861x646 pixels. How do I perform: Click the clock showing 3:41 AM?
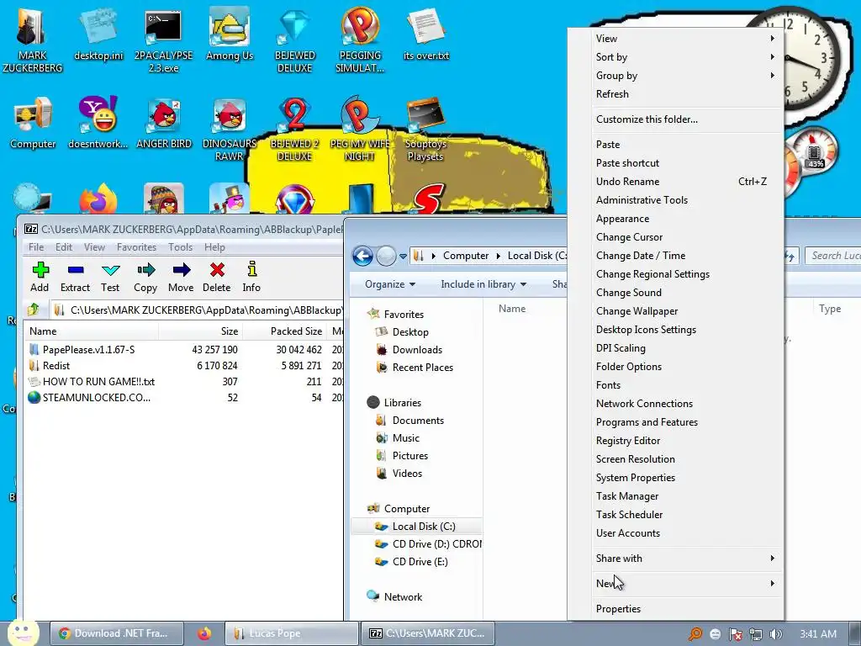[818, 634]
